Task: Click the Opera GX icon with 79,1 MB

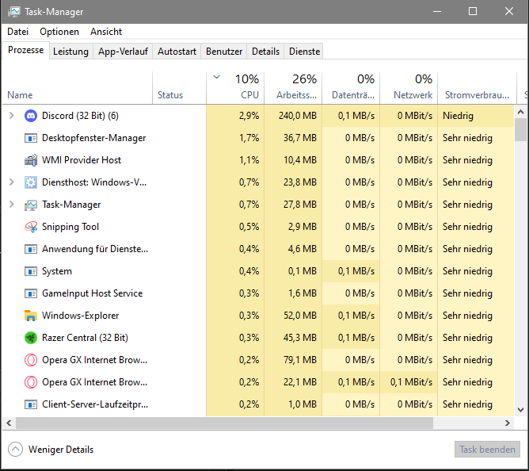Action: pos(31,360)
